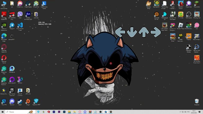Image resolution: width=203 pixels, height=114 pixels.
Task: Launch The Long Drive shortcut
Action: pyautogui.click(x=173, y=37)
